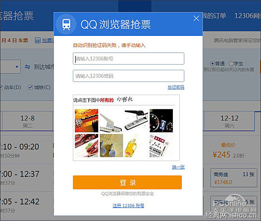Toggle the 动车(D) checkbox in the background page
Screen dimensions: 261x221
[1, 87]
